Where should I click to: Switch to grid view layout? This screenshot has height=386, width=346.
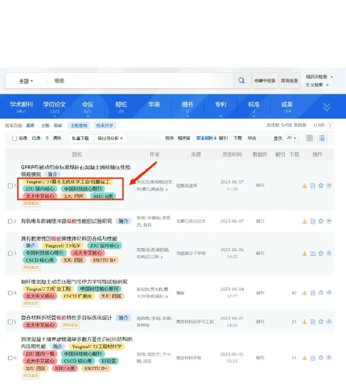point(309,138)
